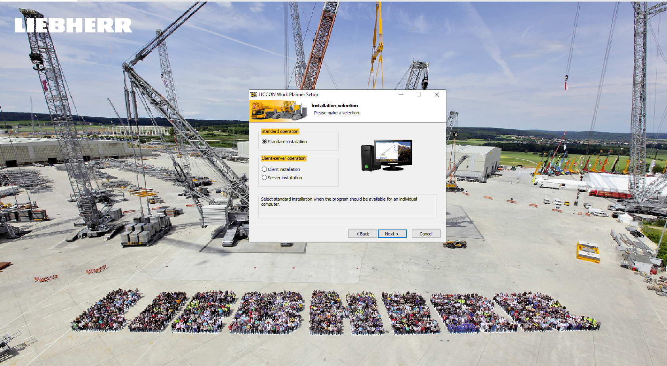
Task: Click the Liebherr logo on the background
Action: click(74, 25)
